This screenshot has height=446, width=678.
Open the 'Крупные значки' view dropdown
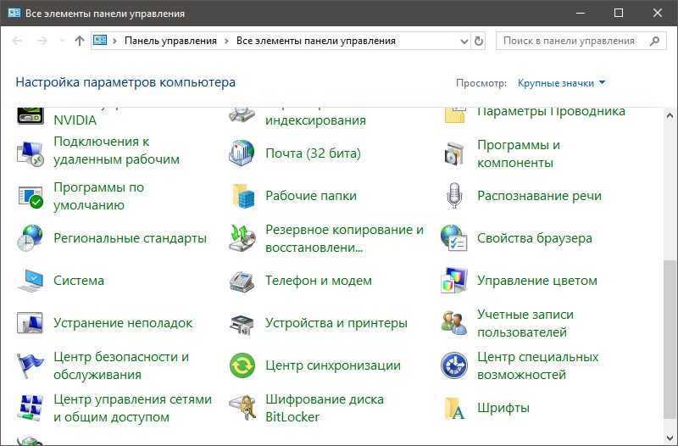(561, 83)
